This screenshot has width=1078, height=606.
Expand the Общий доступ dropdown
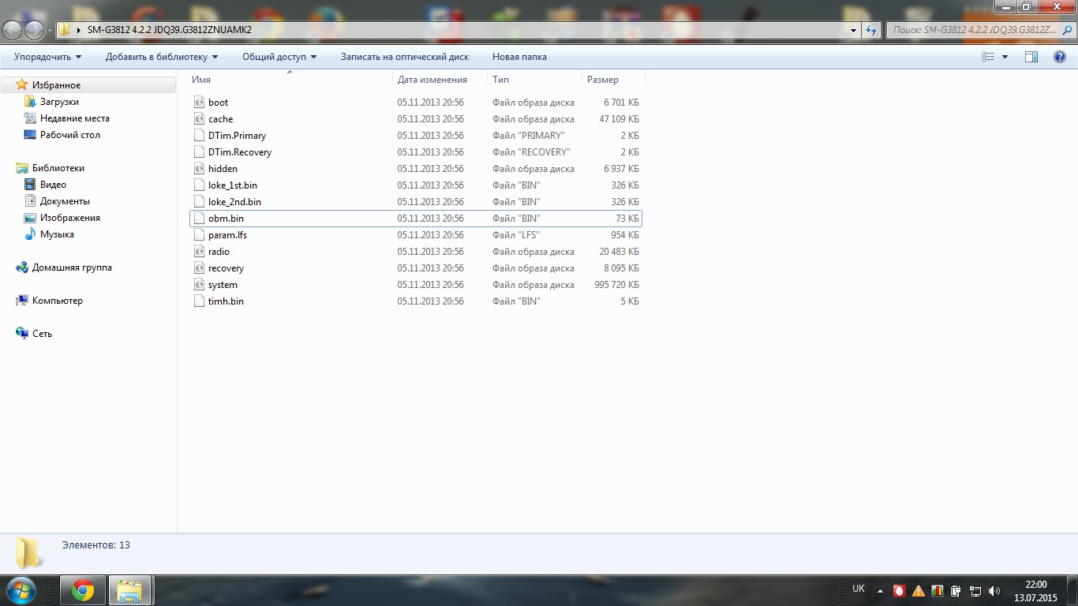pos(279,57)
